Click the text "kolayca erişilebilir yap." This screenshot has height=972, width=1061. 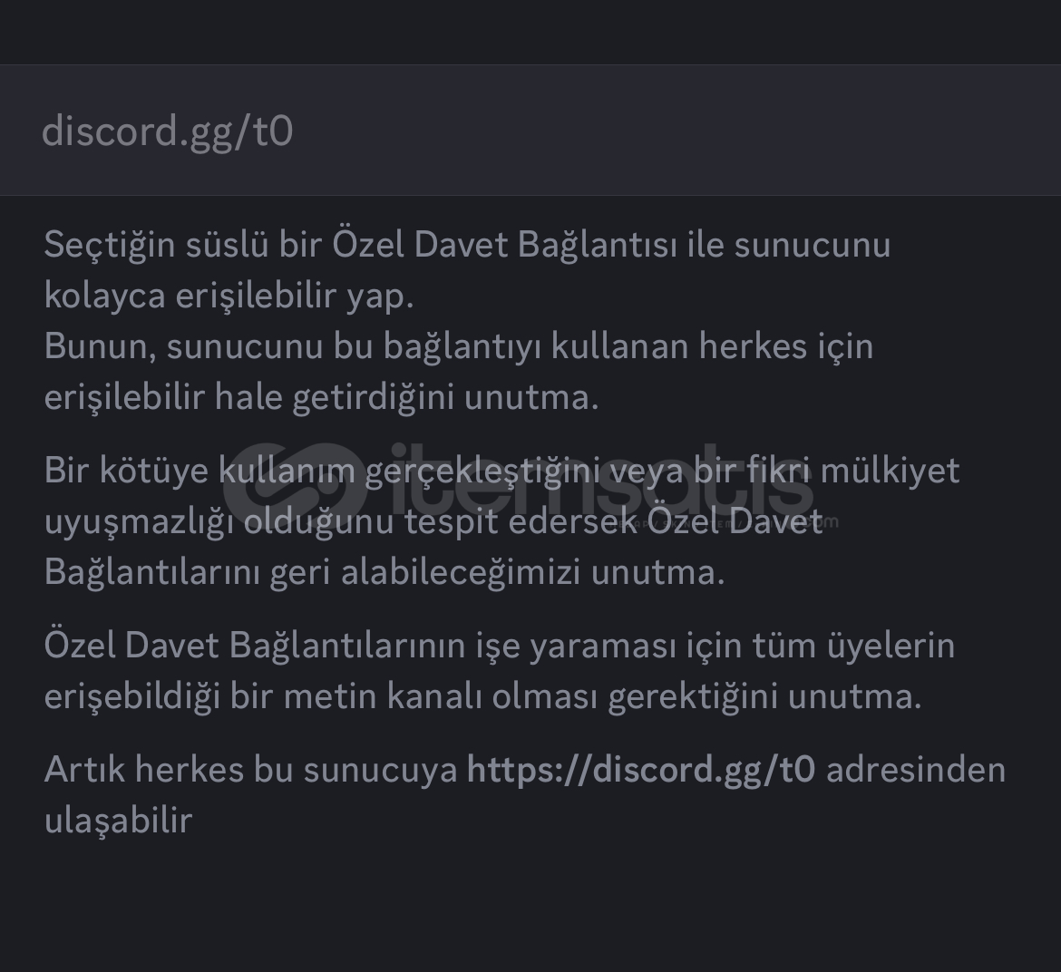229,296
